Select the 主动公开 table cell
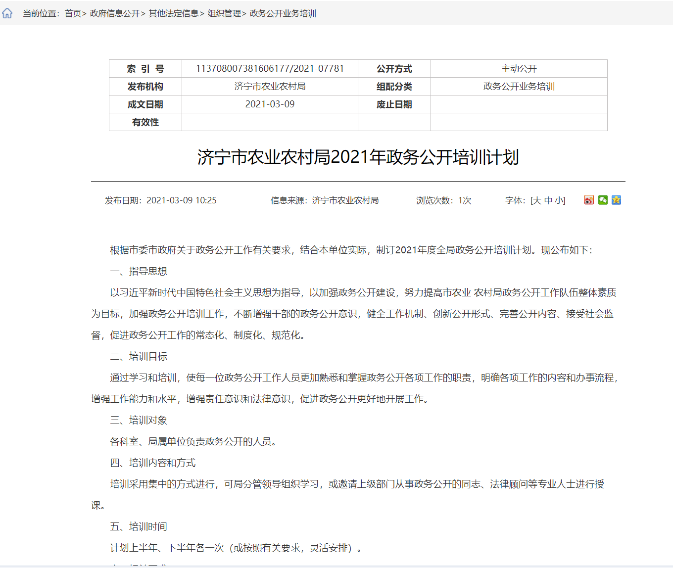 pos(519,69)
